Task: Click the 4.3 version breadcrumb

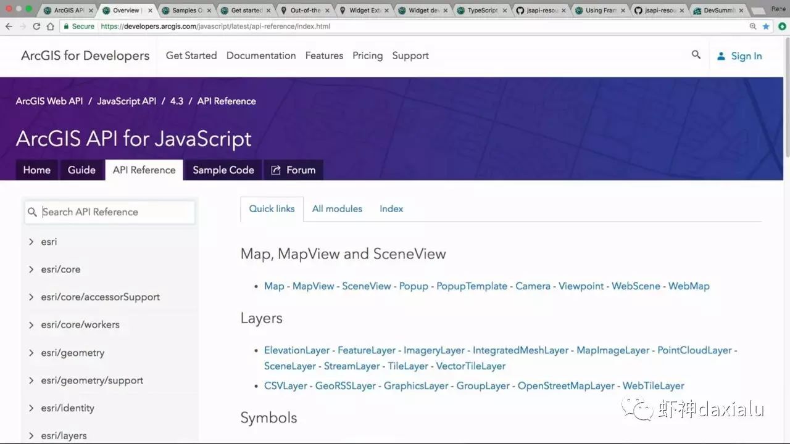Action: pyautogui.click(x=177, y=101)
